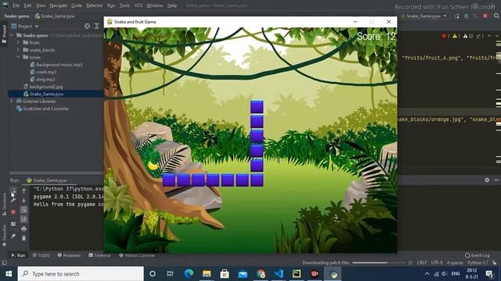
Task: Open the File menu
Action: pyautogui.click(x=16, y=5)
